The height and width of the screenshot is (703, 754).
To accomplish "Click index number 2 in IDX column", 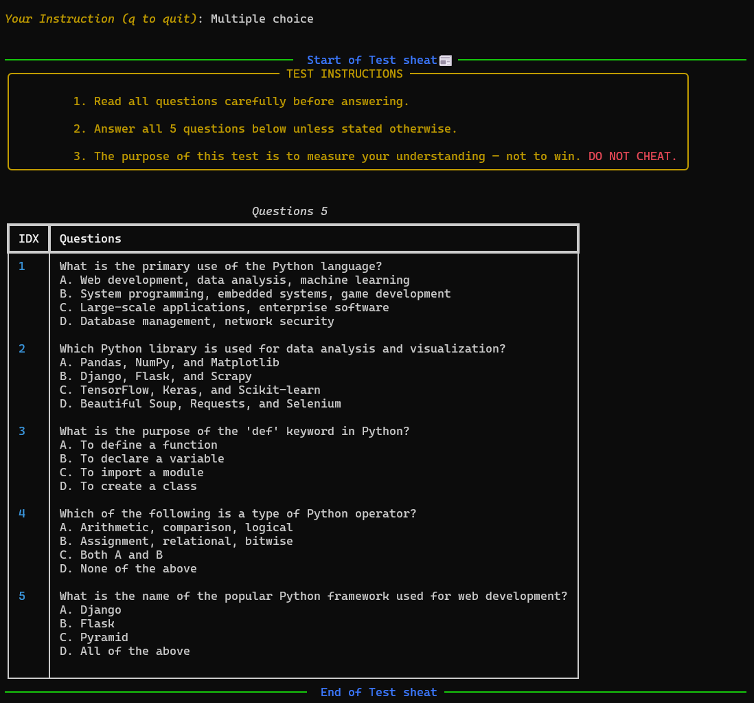I will tap(22, 349).
